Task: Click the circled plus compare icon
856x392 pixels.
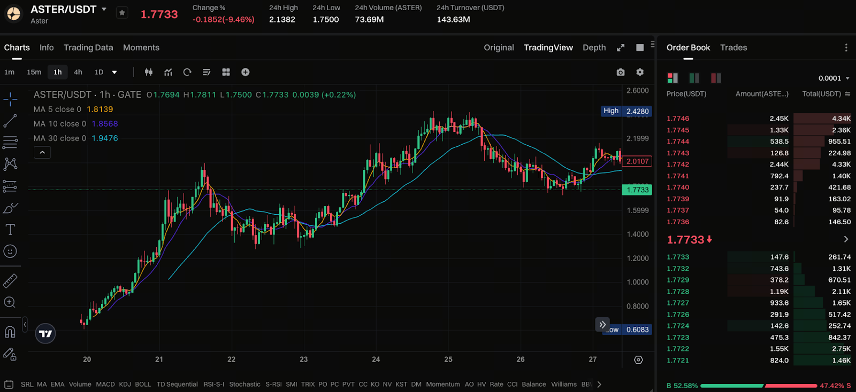Action: pyautogui.click(x=246, y=72)
